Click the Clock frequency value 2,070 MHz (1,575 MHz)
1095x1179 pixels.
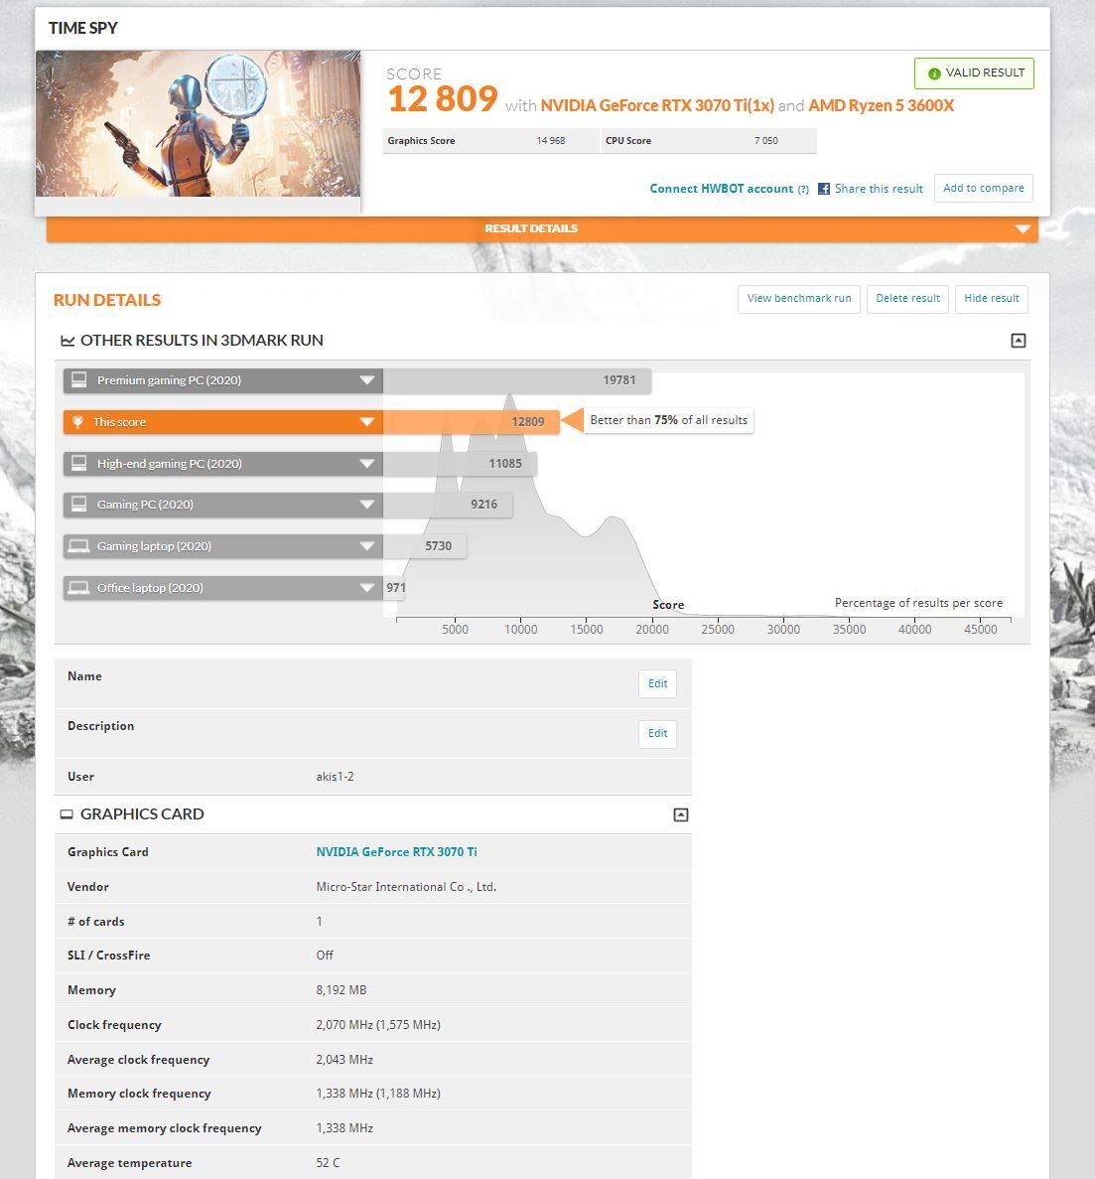pyautogui.click(x=378, y=1025)
